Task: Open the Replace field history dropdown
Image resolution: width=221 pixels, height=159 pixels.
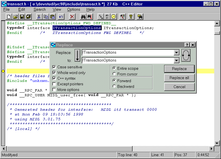Action: tap(176, 53)
